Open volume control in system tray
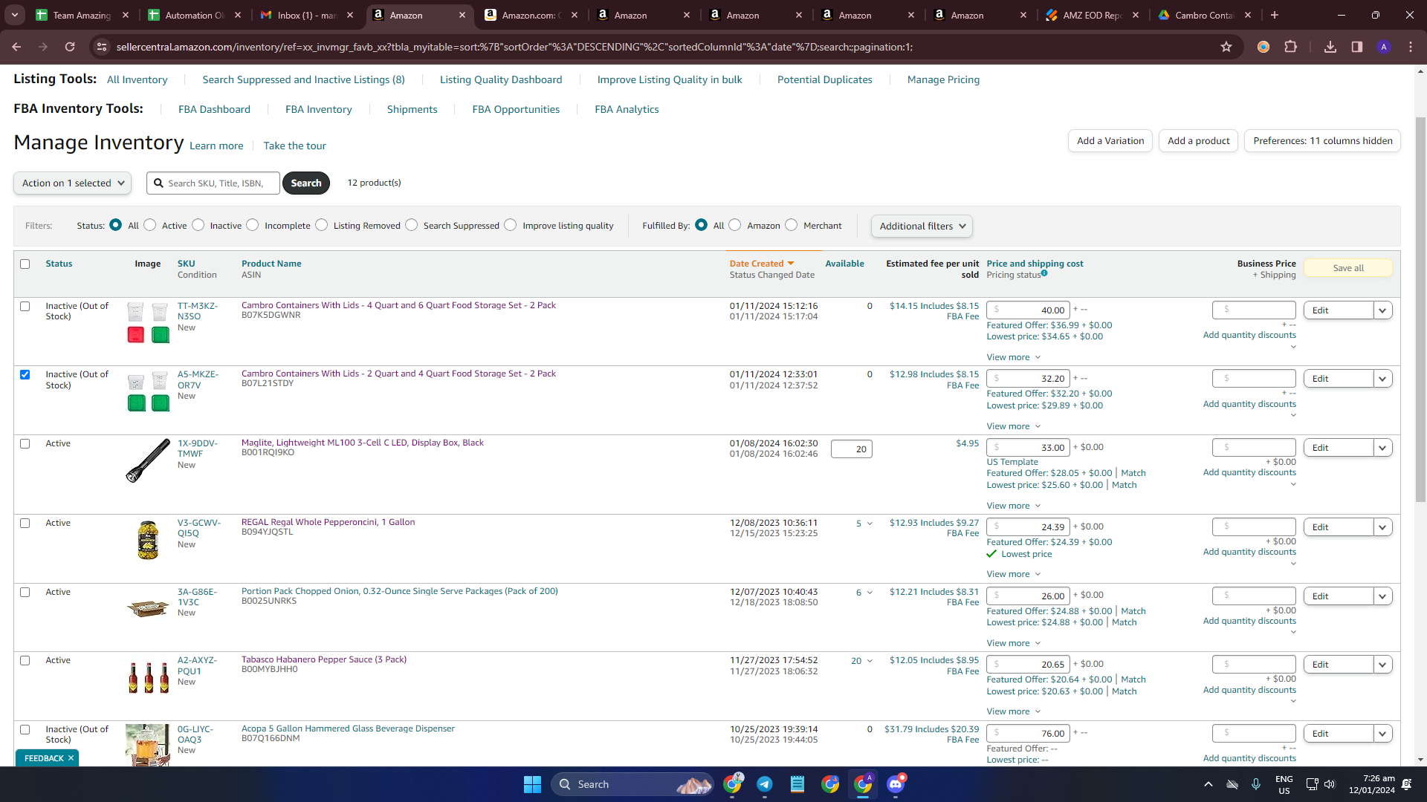Screen dimensions: 1427x802 click(1330, 784)
